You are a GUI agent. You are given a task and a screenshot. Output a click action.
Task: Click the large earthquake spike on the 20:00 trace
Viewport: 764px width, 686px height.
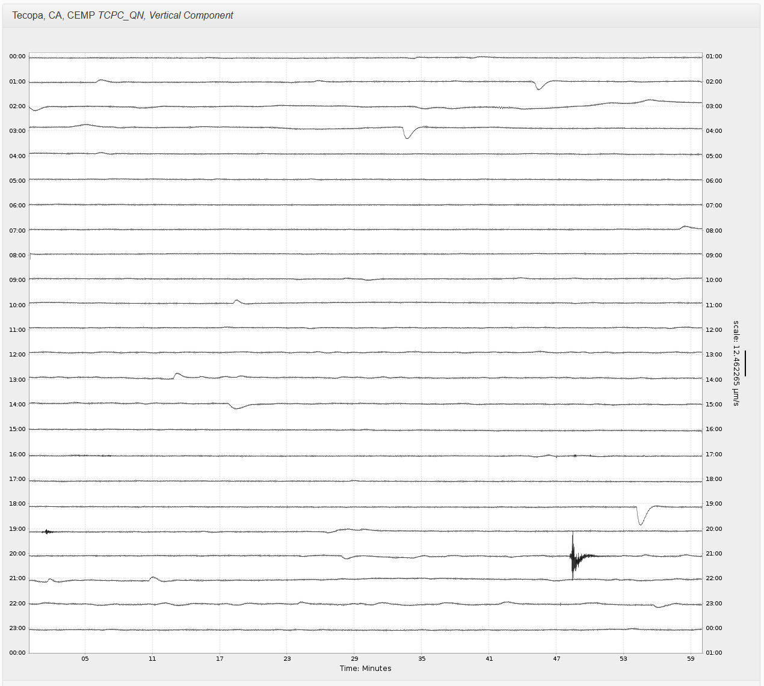(573, 556)
